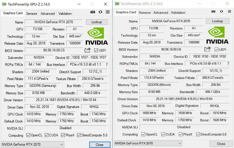Image resolution: width=234 pixels, height=148 pixels.
Task: Click Device ID field 10DE 1F07
Action: click(89, 57)
